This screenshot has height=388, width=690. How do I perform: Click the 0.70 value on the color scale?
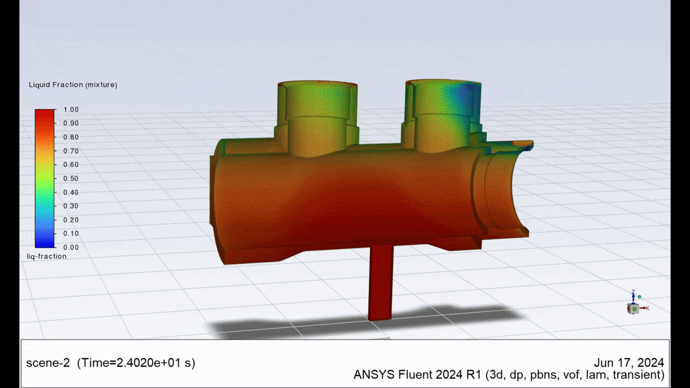[71, 151]
